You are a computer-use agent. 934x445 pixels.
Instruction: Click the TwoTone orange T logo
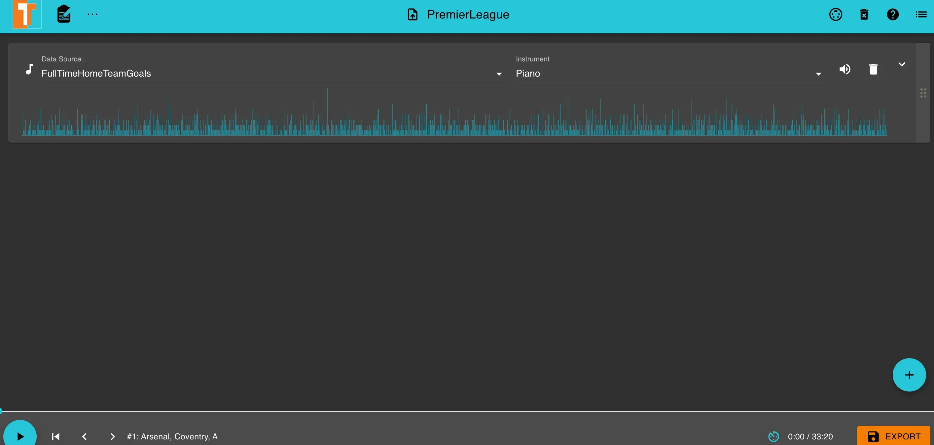coord(27,14)
